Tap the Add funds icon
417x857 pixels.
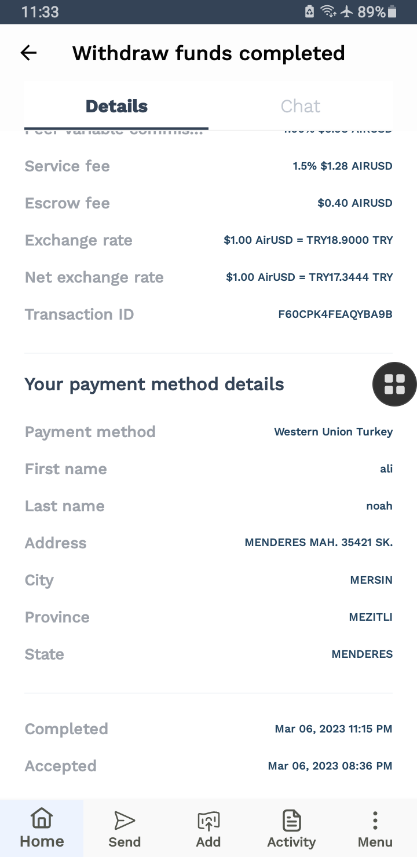pyautogui.click(x=209, y=821)
